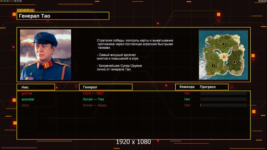Select player name chlin

(x=25, y=105)
